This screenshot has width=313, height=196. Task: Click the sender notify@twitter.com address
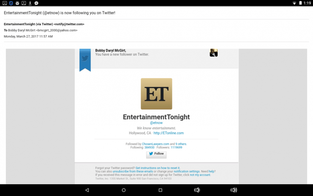click(69, 24)
